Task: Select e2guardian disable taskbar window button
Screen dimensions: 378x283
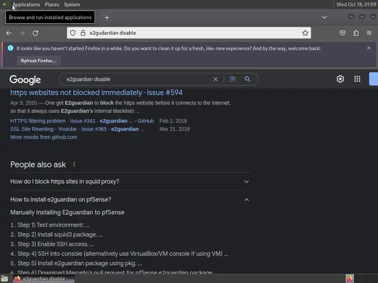Action: (x=44, y=279)
